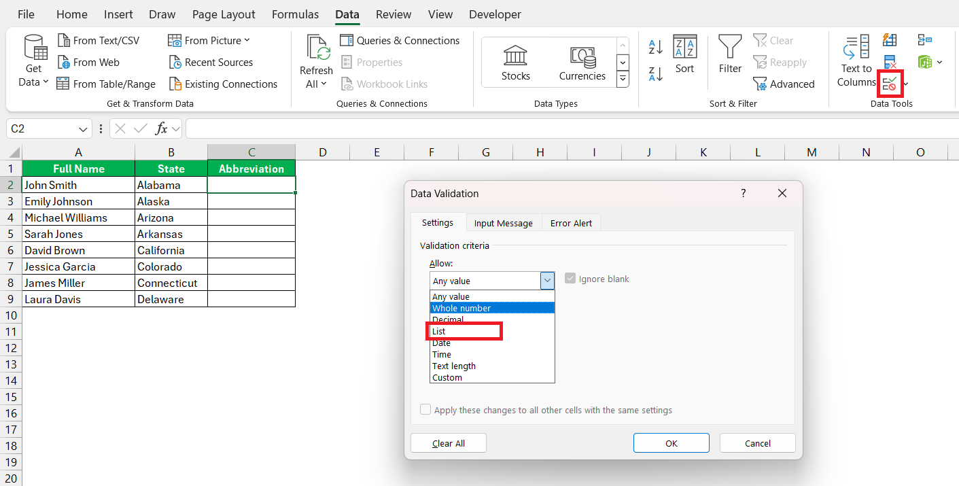Click cell containing John Smith

click(79, 185)
